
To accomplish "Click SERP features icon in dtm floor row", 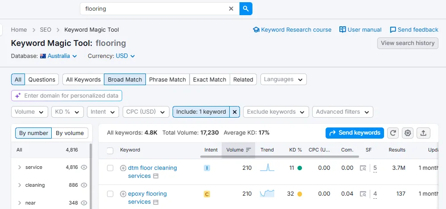I will tap(363, 168).
